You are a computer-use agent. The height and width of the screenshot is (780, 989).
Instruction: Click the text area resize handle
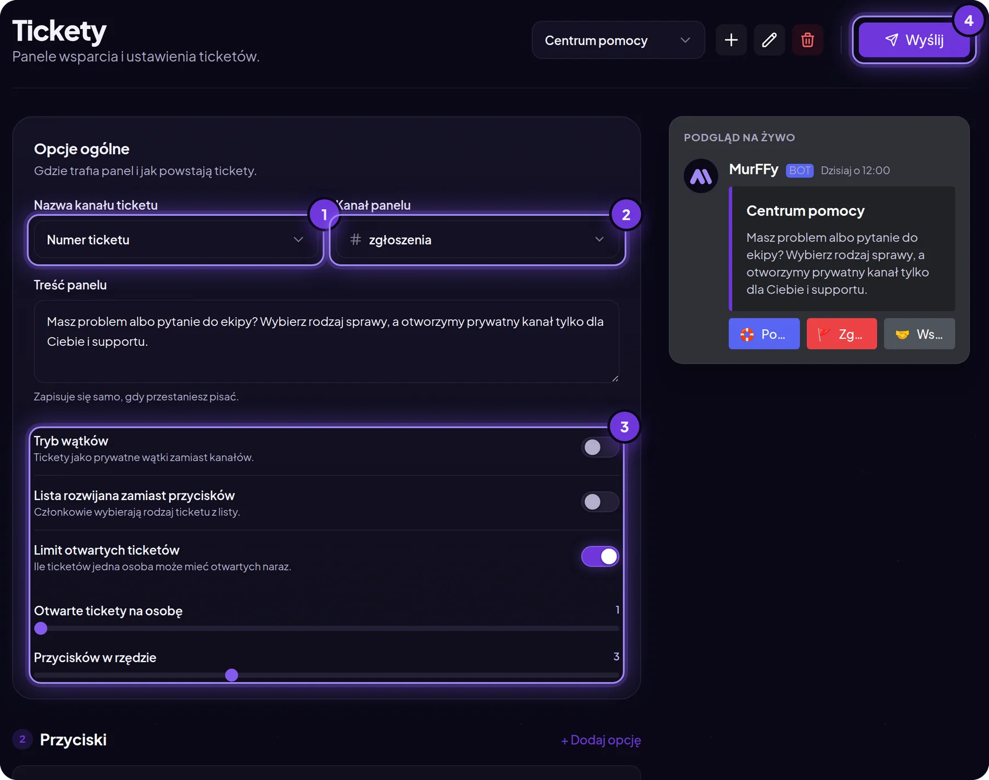pyautogui.click(x=615, y=378)
